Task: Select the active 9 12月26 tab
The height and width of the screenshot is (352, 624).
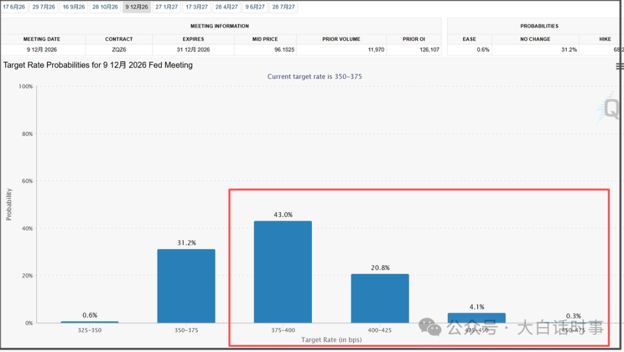Action: click(136, 7)
